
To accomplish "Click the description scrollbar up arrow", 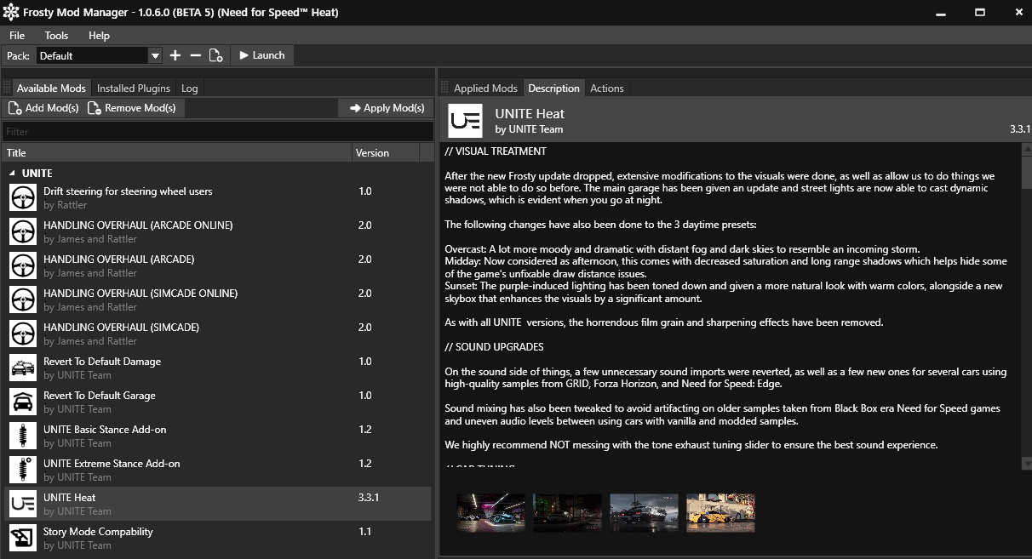I will [1026, 149].
